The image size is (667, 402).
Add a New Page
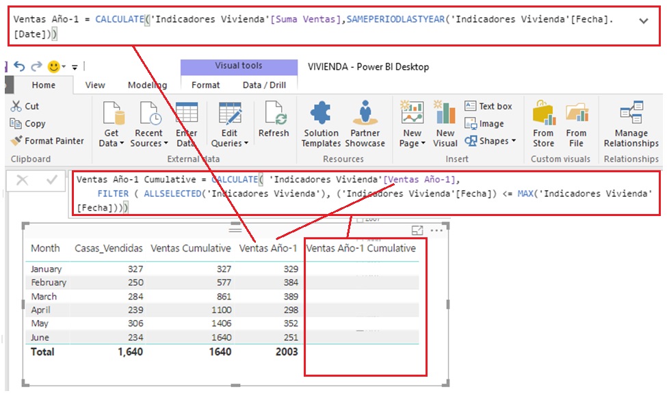click(413, 124)
